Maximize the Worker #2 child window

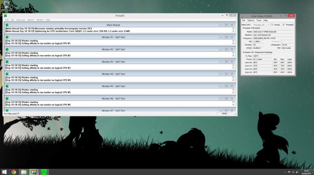[226, 49]
